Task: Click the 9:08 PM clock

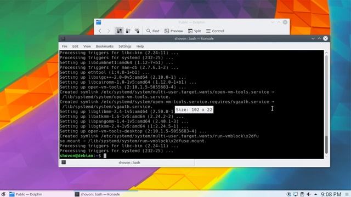Action: 331,194
